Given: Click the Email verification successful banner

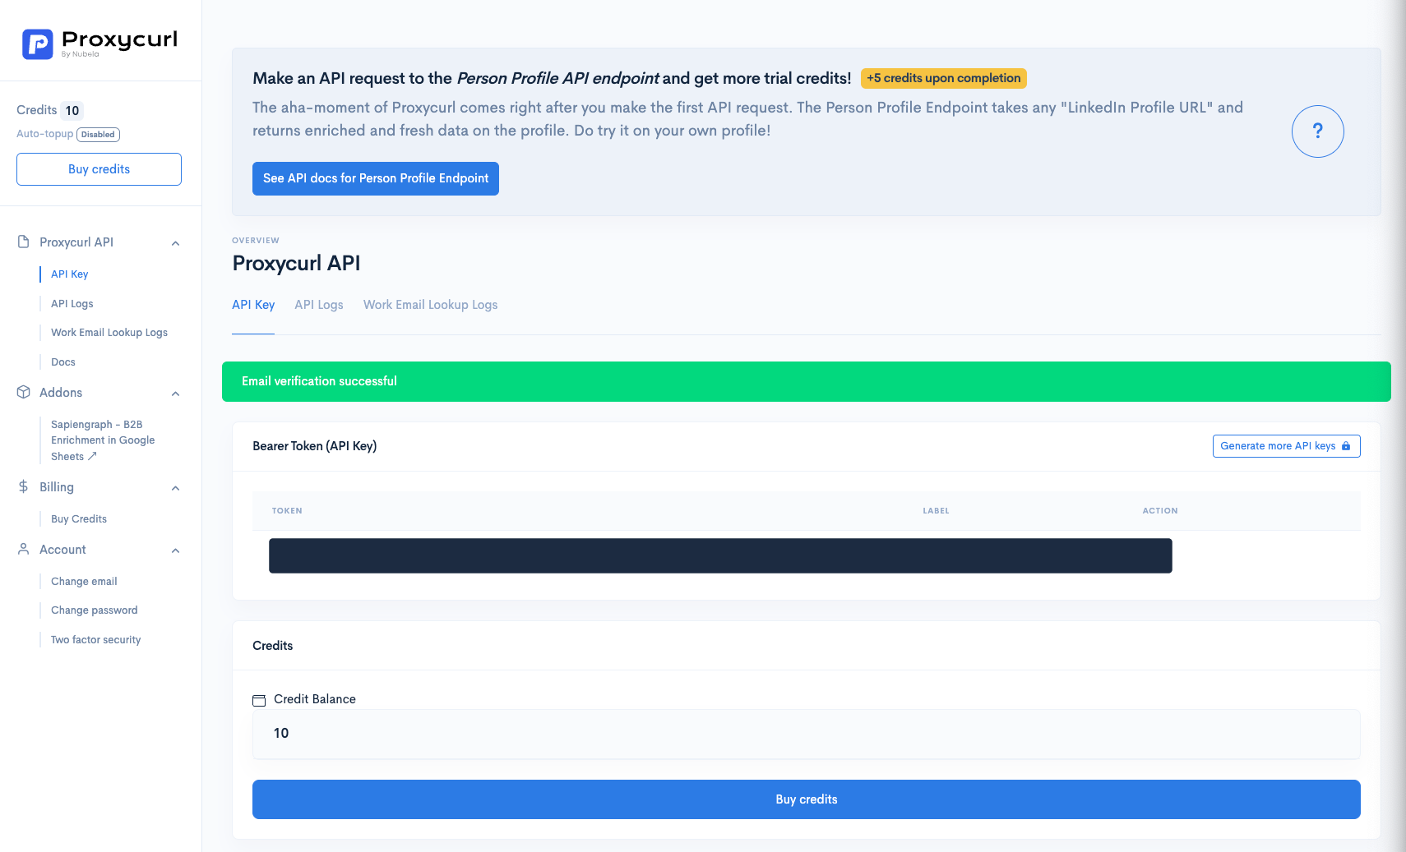Looking at the screenshot, I should pos(806,381).
